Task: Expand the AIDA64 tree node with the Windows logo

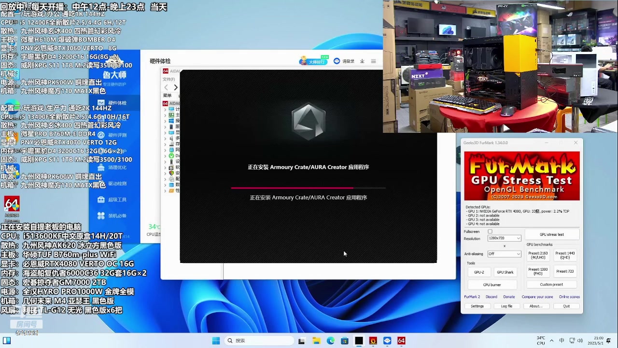Action: (x=165, y=121)
